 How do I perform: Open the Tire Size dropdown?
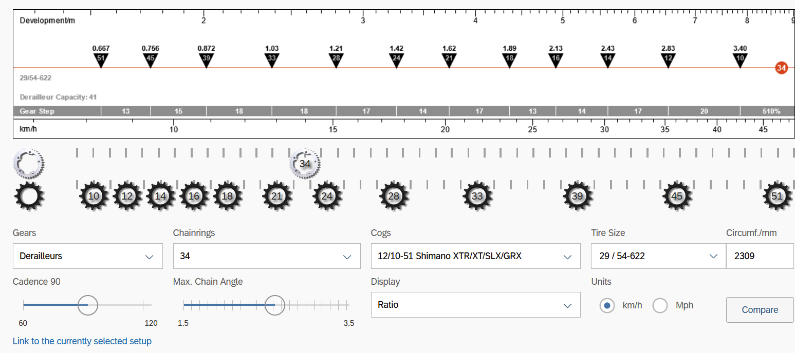pos(655,256)
